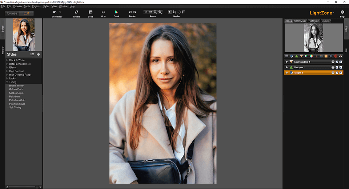
Task: Open Help via question mark icon
Action: coord(342,12)
